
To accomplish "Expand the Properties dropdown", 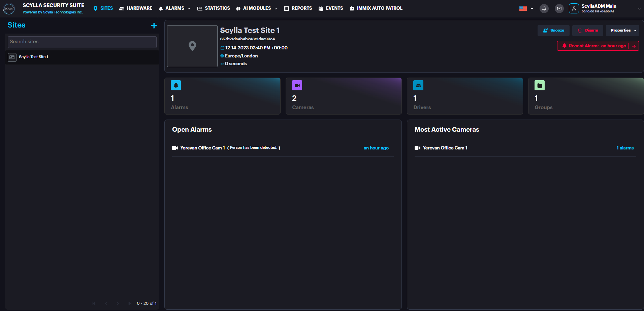I will [622, 31].
